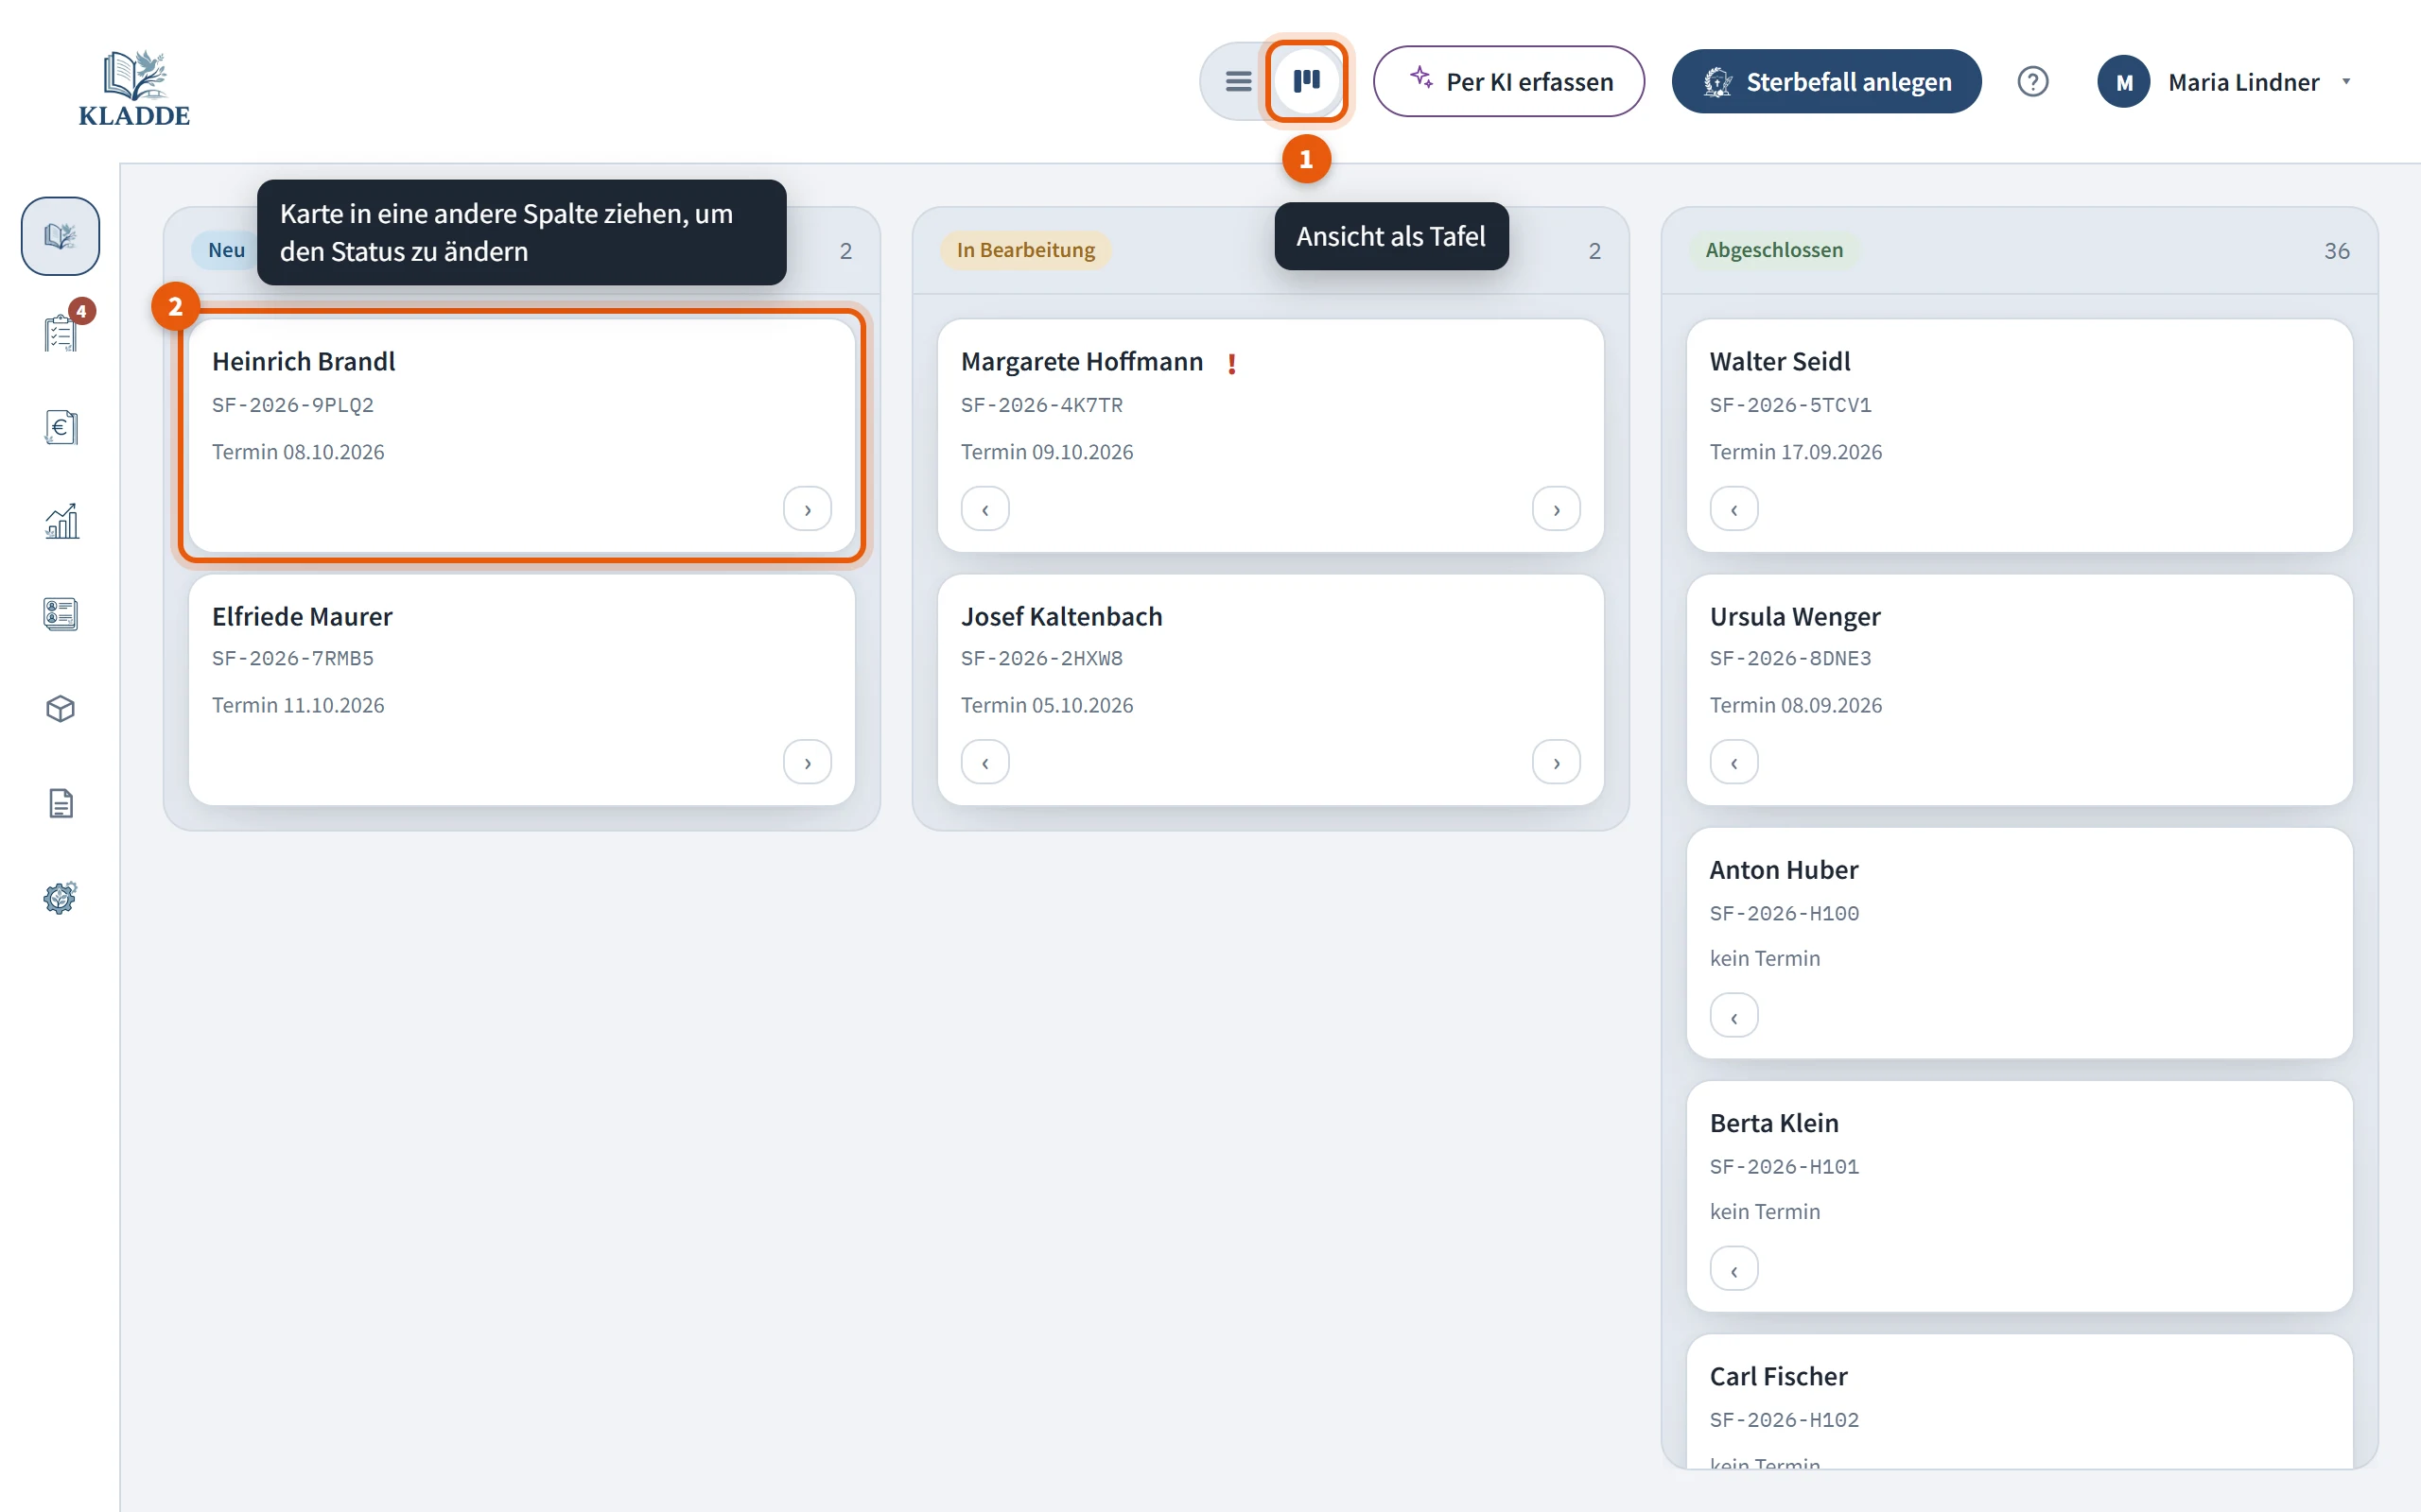This screenshot has height=1512, width=2421.
Task: Switch to list view icon
Action: 1239,81
